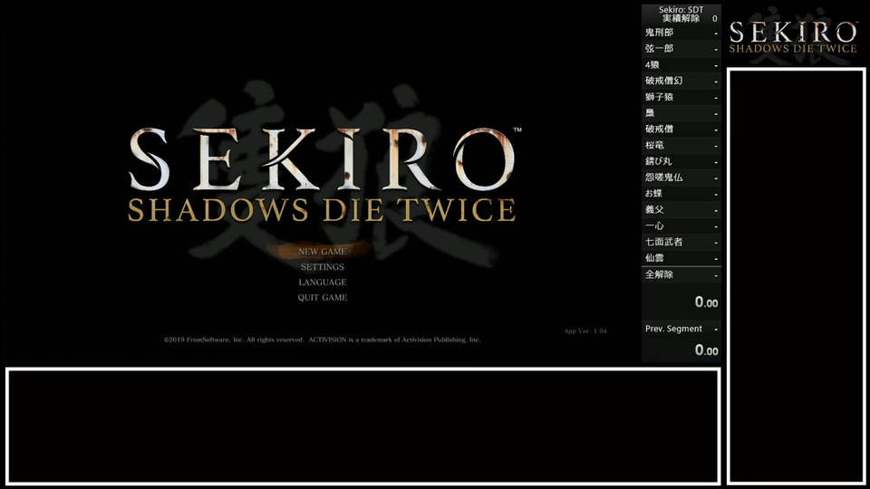Viewport: 870px width, 489px height.
Task: Click the large SEKIRO title logo
Action: pyautogui.click(x=323, y=175)
